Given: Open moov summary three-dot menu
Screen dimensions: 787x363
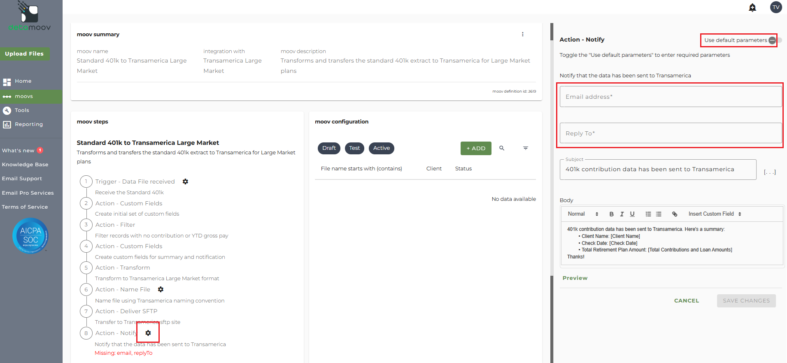Looking at the screenshot, I should 523,34.
